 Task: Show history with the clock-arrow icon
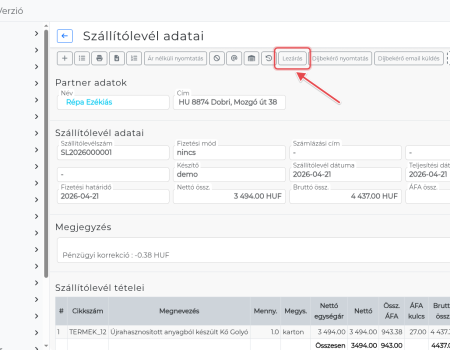[268, 58]
